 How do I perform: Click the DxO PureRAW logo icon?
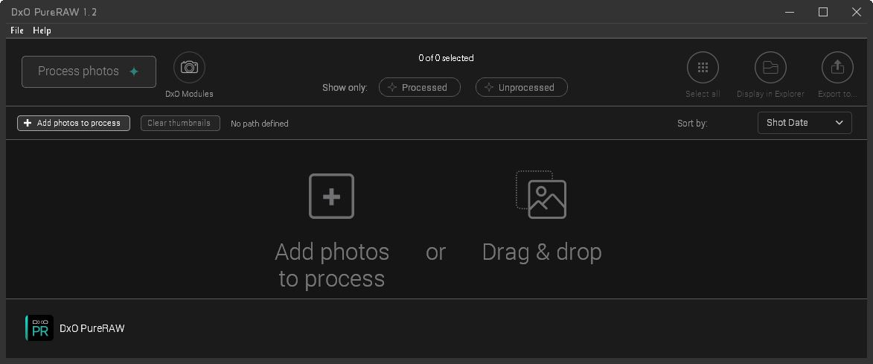(39, 328)
